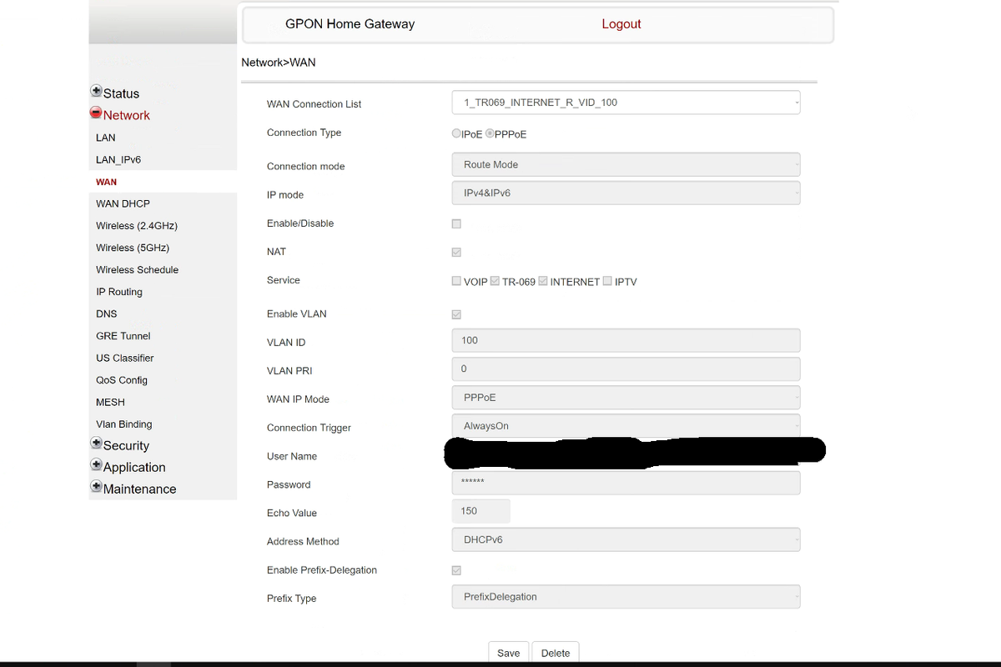Open the WAN DHCP page
This screenshot has height=667, width=1001.
click(x=123, y=203)
